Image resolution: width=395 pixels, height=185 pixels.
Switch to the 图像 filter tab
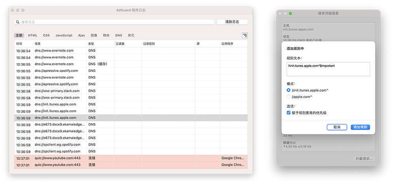point(94,35)
